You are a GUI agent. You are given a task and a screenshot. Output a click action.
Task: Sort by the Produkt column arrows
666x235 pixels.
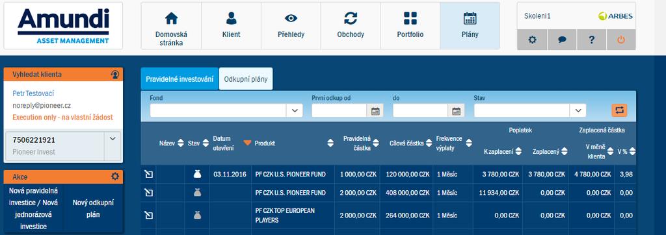[330, 143]
